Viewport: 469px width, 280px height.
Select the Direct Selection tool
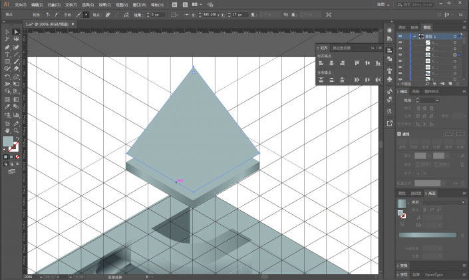coord(16,32)
